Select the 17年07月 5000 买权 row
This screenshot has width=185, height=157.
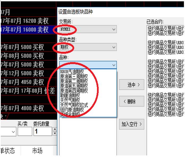point(28,47)
